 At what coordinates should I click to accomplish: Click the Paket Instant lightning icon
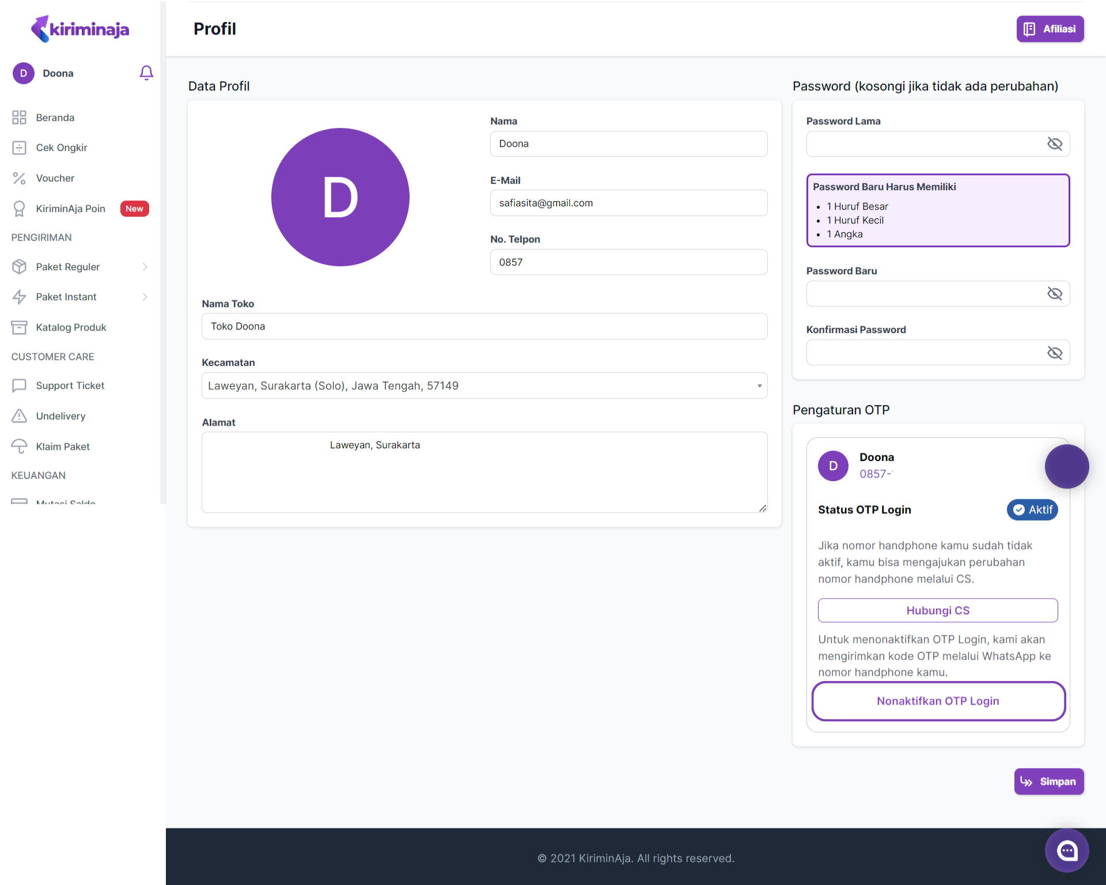click(19, 297)
